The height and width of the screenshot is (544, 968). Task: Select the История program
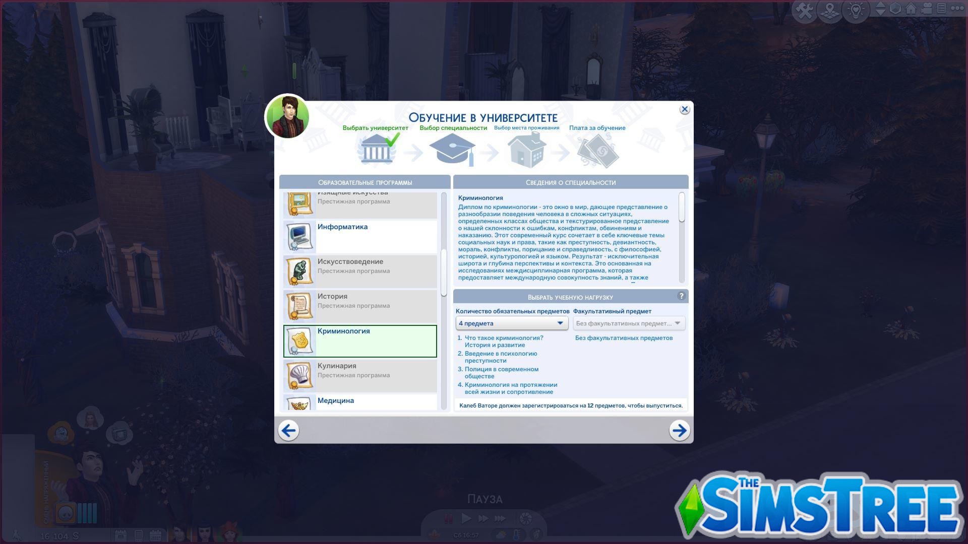[360, 306]
